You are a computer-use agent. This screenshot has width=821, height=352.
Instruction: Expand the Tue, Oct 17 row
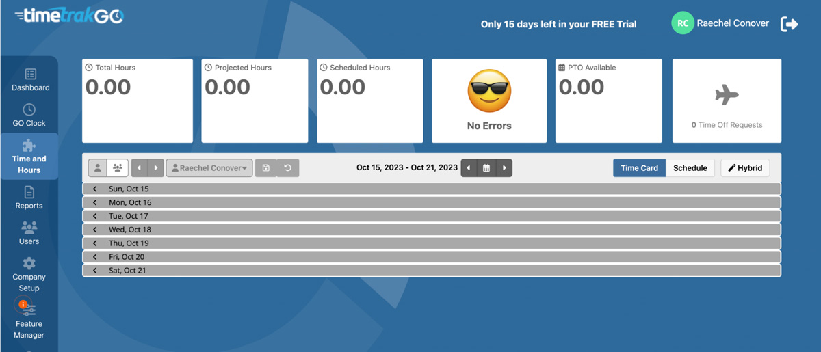click(x=432, y=216)
